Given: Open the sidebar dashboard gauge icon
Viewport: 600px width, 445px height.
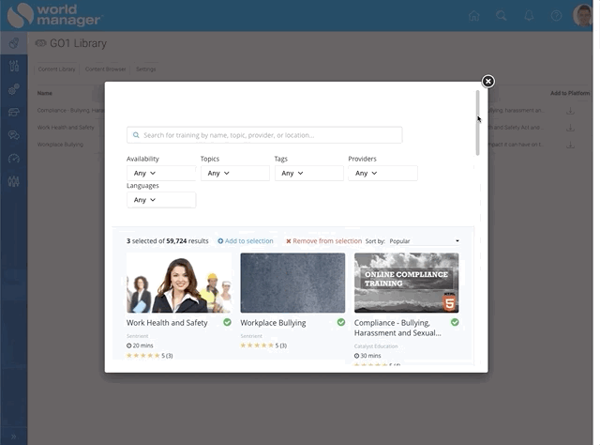Looking at the screenshot, I should [14, 159].
